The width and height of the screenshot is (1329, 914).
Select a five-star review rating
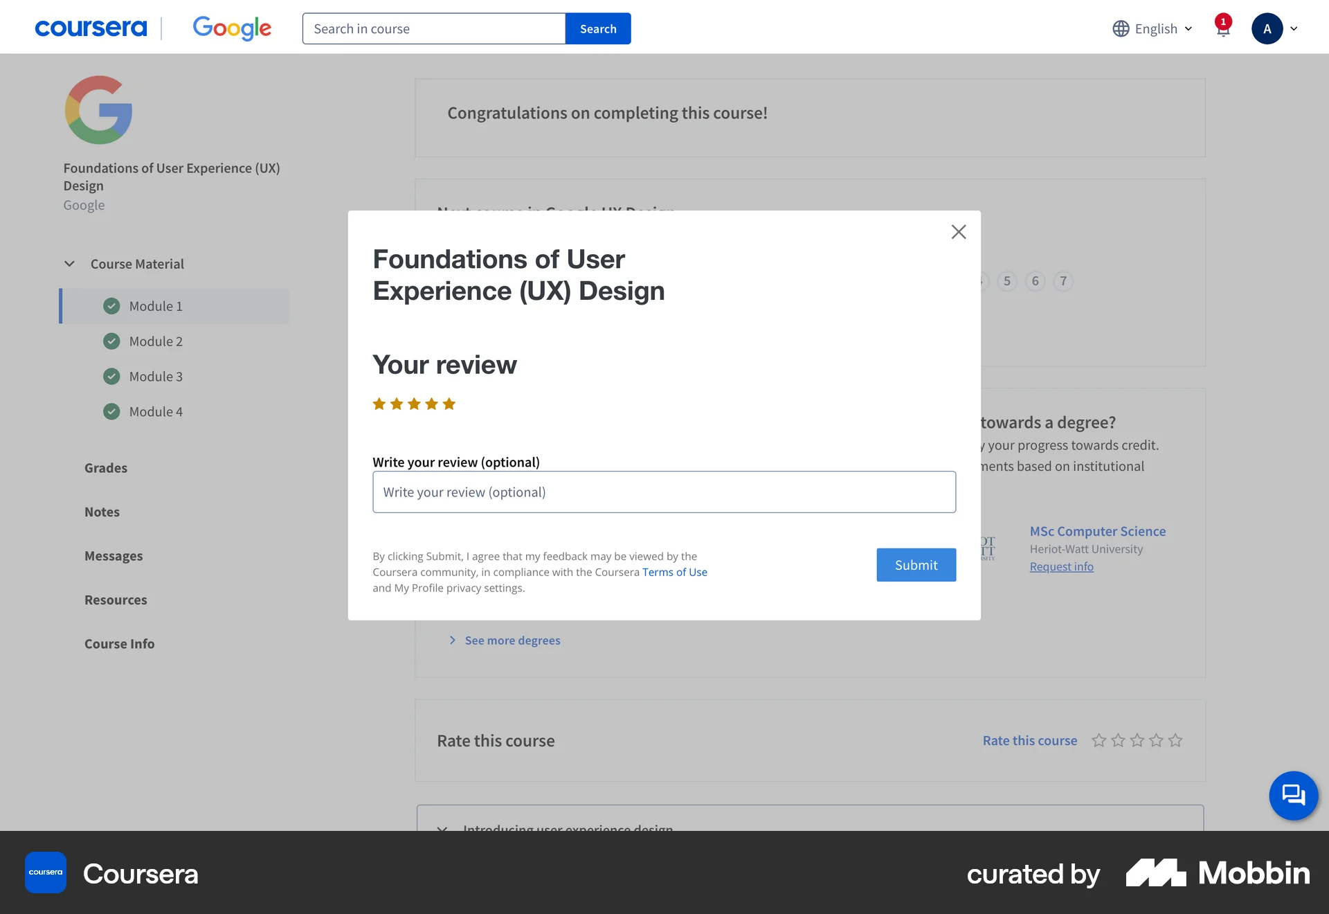(450, 404)
